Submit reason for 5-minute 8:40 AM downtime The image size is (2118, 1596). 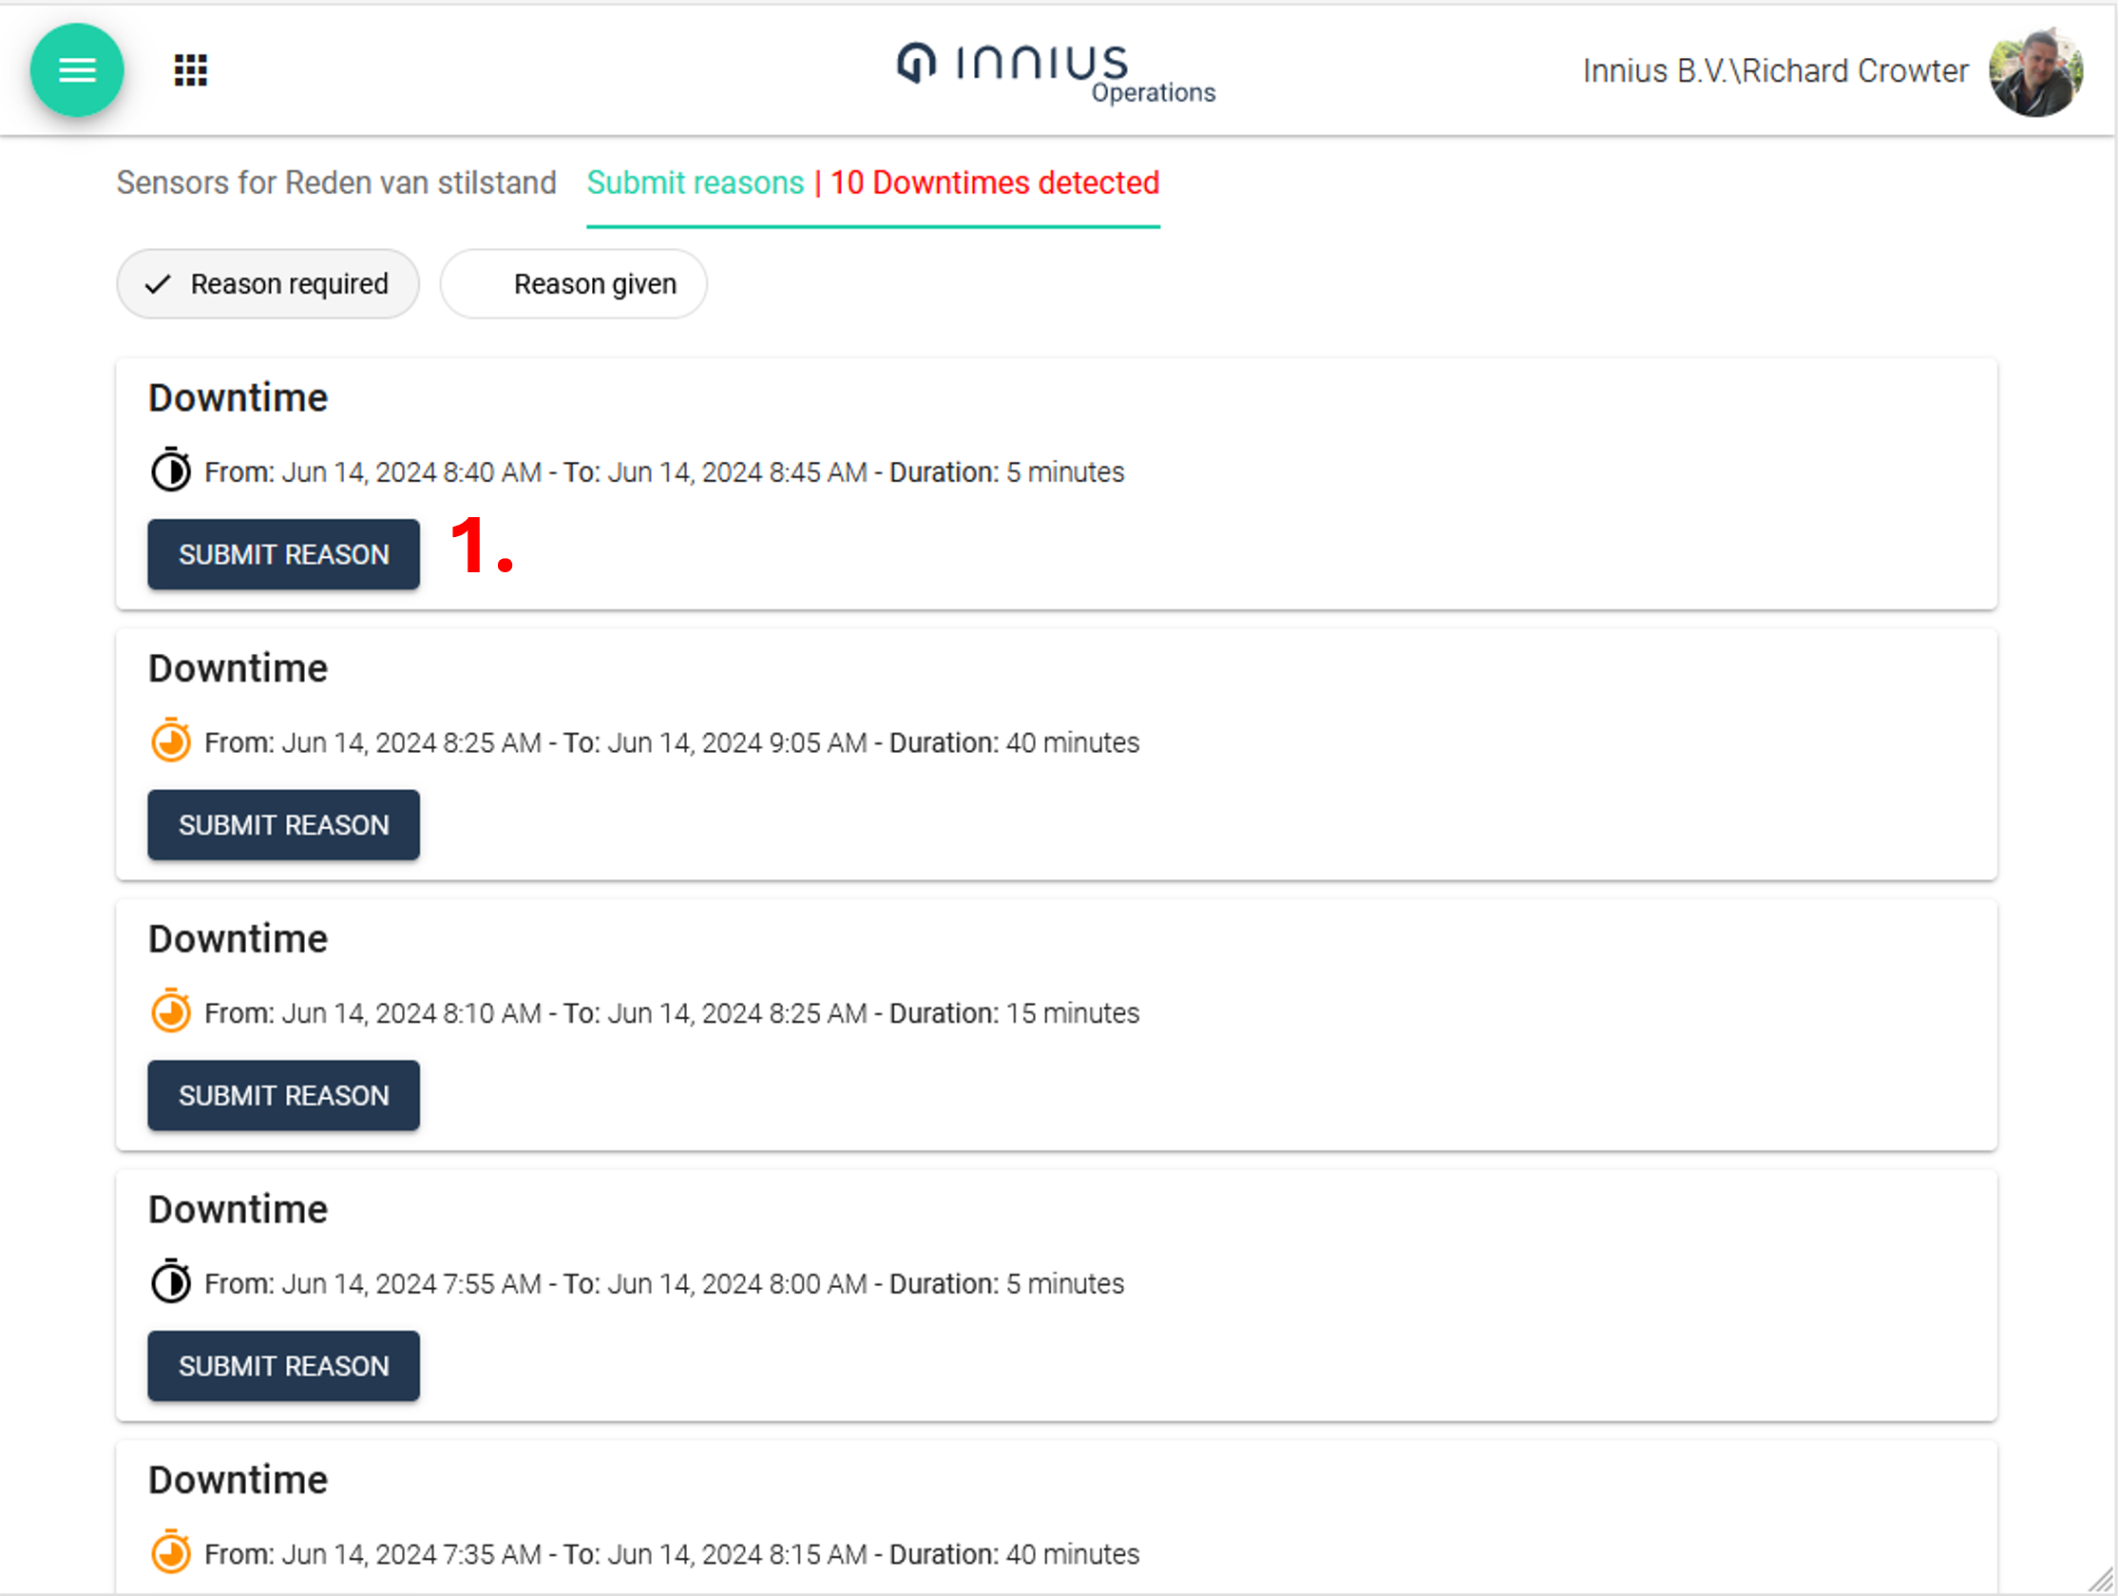[283, 555]
